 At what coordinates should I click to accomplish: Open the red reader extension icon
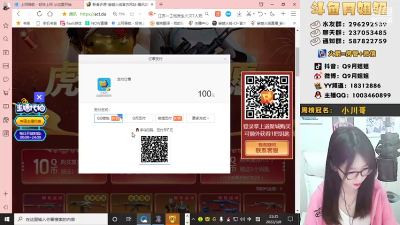tap(217, 14)
